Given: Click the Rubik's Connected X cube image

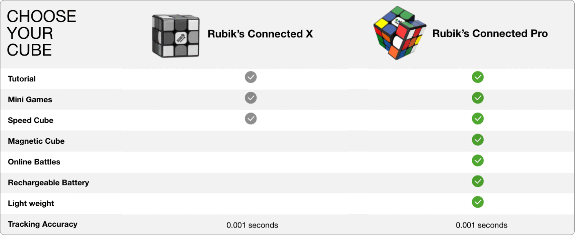Looking at the screenshot, I should [176, 36].
